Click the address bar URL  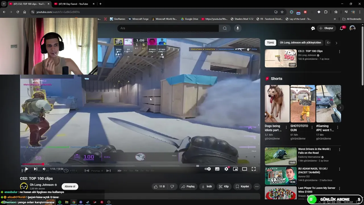tap(58, 12)
